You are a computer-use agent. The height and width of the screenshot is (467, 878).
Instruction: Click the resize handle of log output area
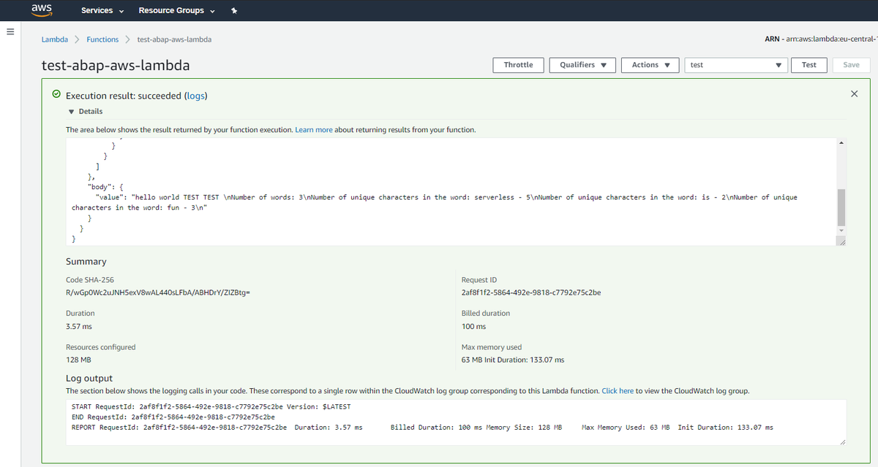tap(841, 442)
